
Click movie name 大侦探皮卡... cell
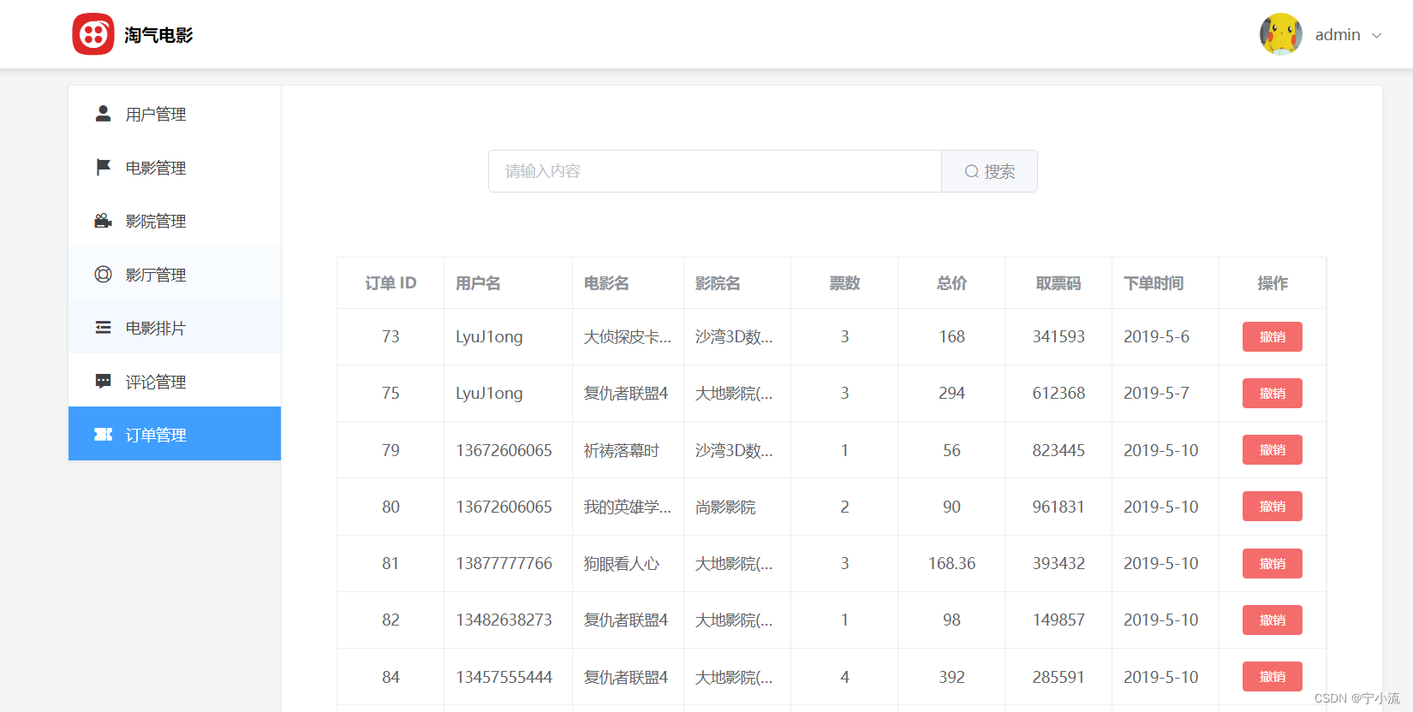628,337
